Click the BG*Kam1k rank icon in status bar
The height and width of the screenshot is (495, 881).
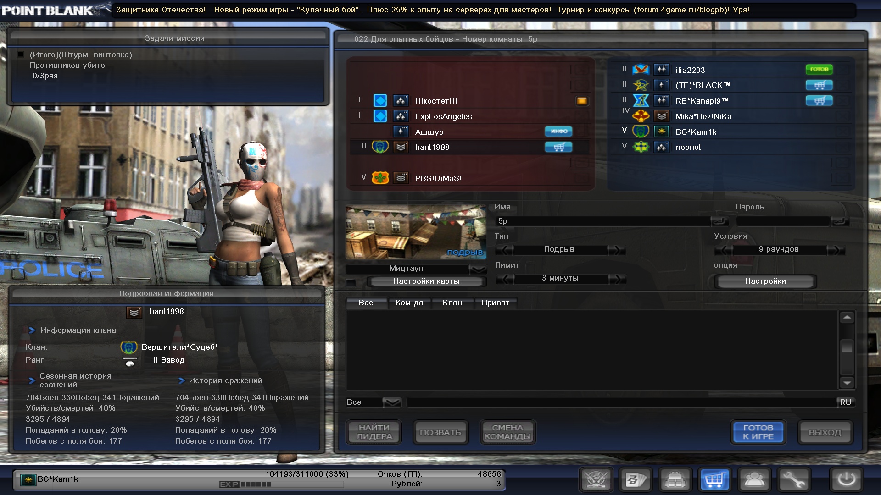28,480
